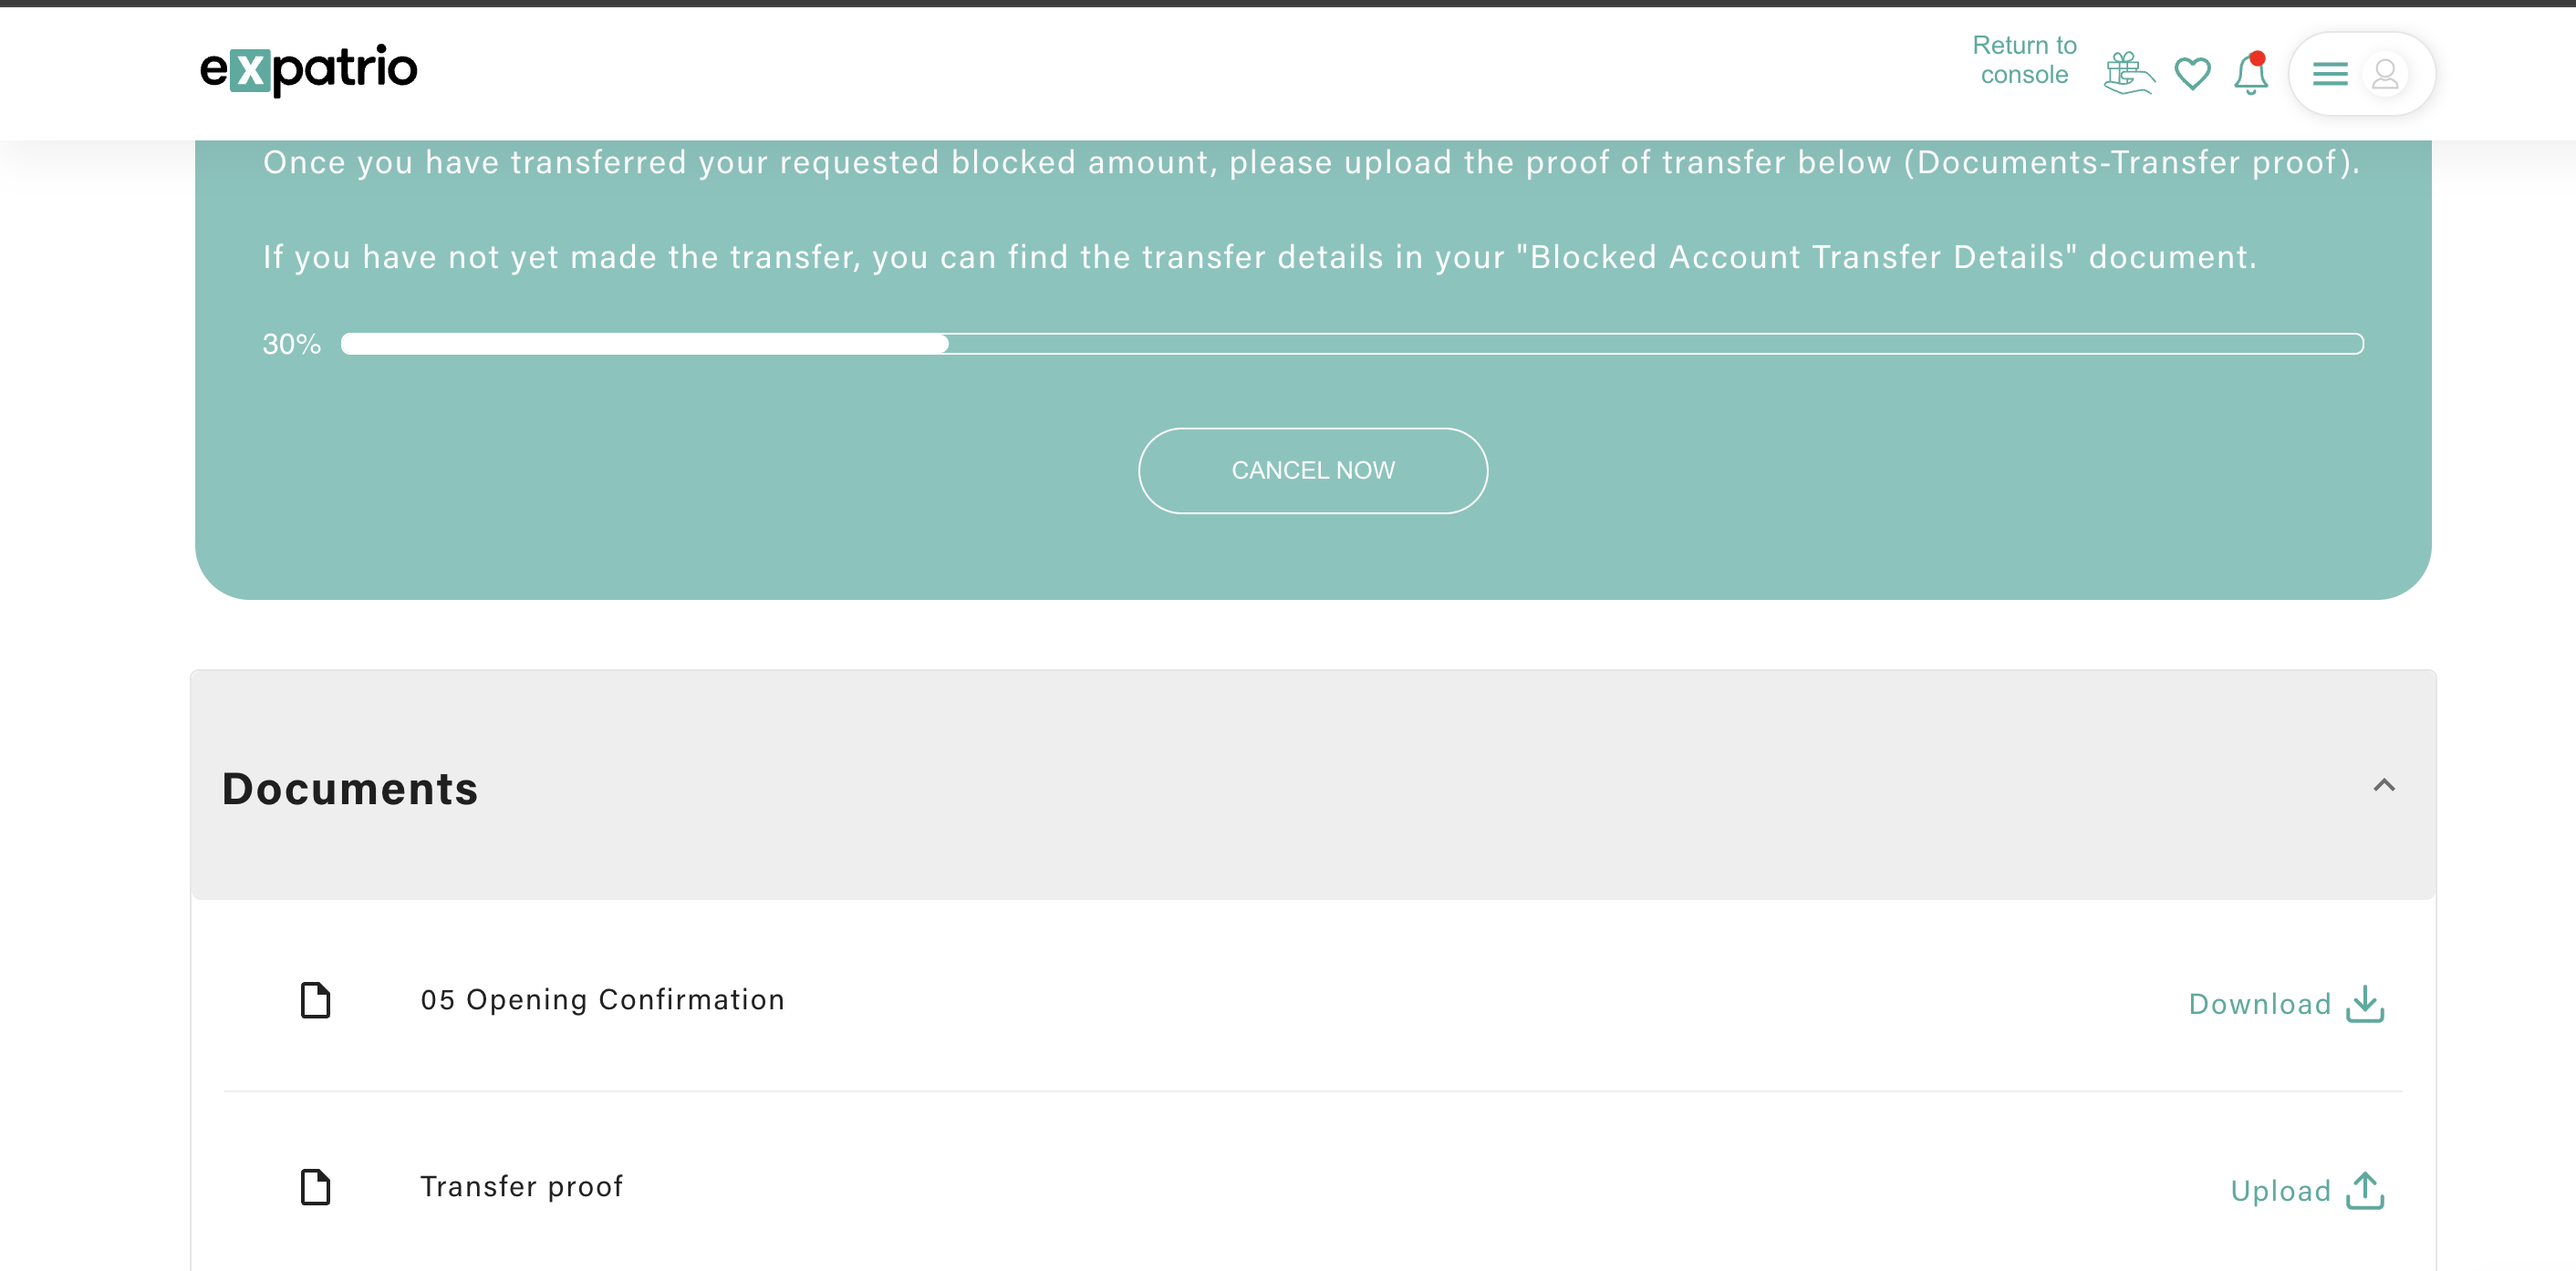Collapse the Documents section chevron
The width and height of the screenshot is (2576, 1271).
point(2384,785)
